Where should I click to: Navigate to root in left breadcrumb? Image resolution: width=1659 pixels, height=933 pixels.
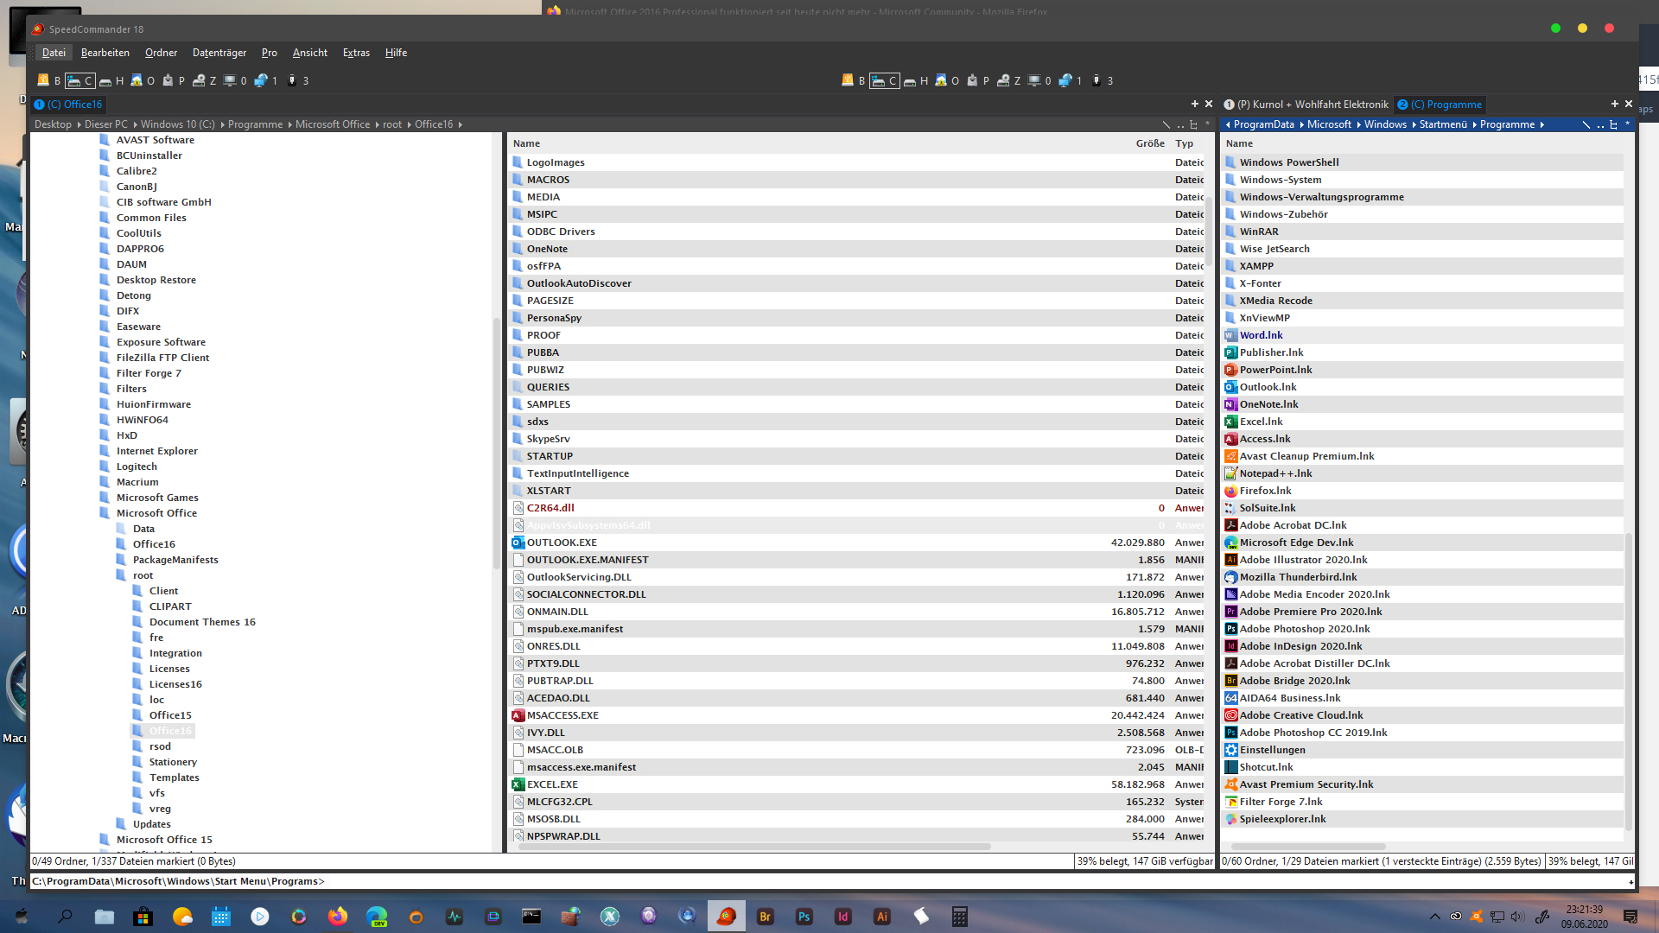coord(392,124)
